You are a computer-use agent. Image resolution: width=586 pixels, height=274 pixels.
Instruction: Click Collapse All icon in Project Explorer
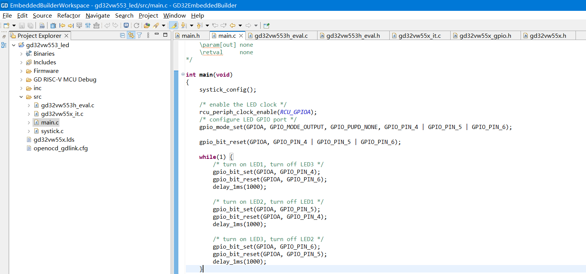[x=122, y=36]
